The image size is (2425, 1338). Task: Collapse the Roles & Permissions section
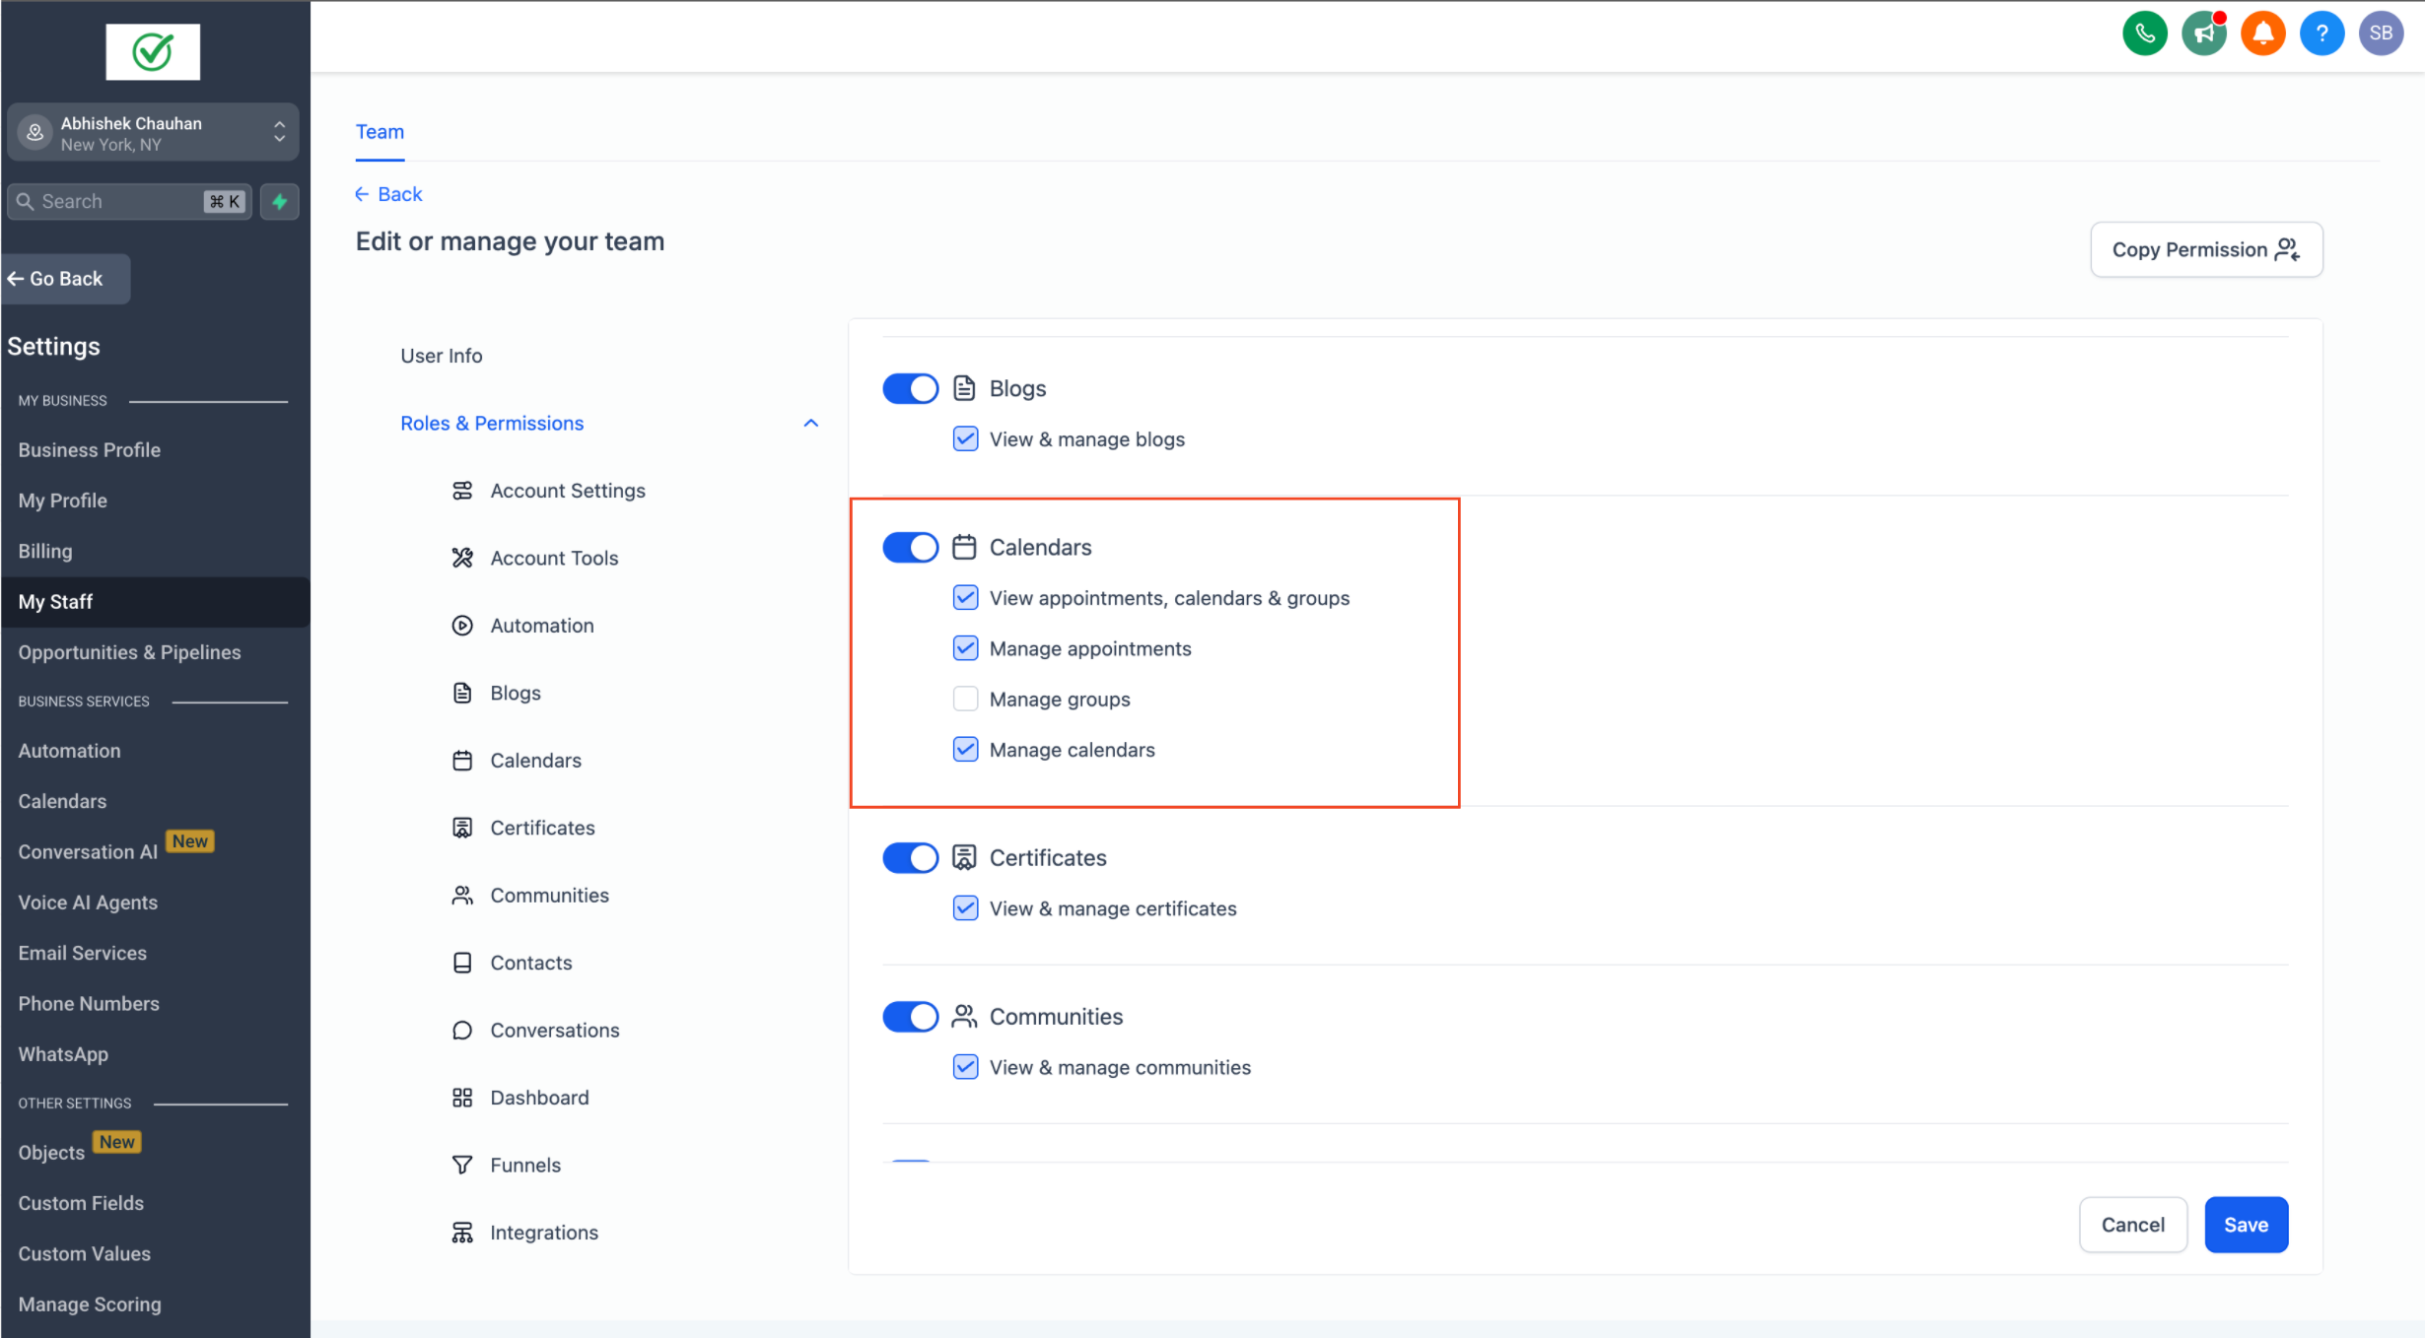click(x=810, y=423)
